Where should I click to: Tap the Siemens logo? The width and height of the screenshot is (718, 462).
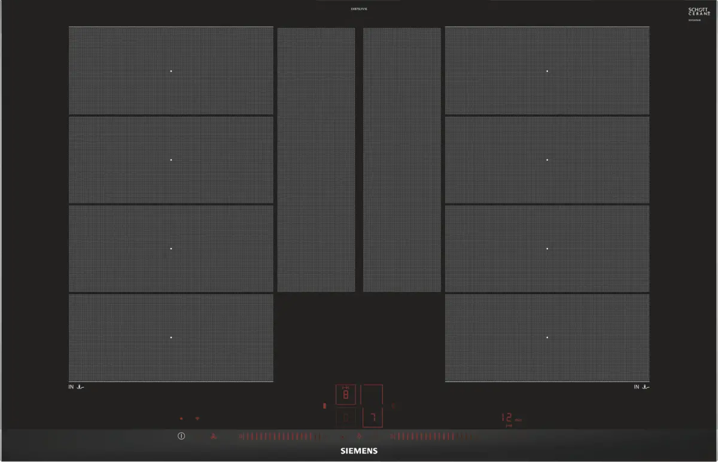click(359, 451)
